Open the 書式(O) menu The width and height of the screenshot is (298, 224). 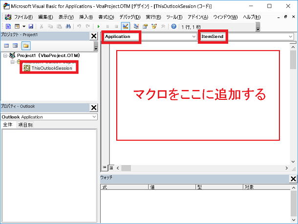coord(106,17)
